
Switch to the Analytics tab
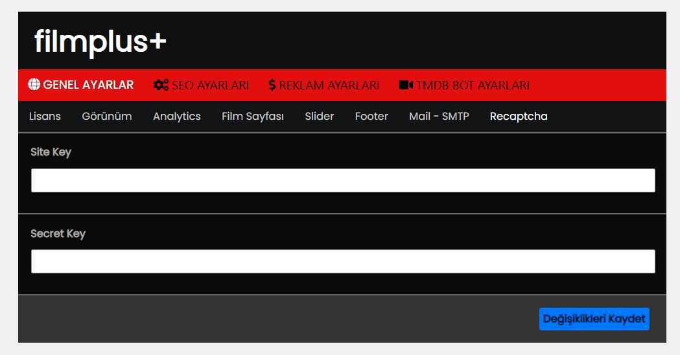point(176,116)
